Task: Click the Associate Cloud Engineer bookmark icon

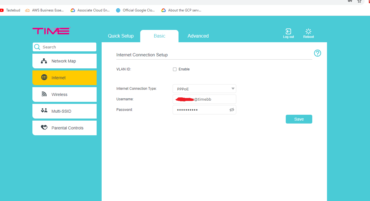Action: coord(73,10)
